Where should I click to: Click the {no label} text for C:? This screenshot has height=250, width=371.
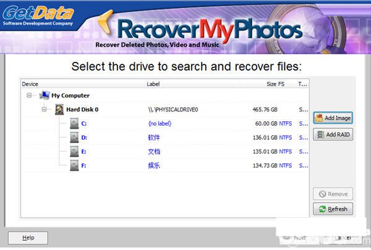(160, 124)
